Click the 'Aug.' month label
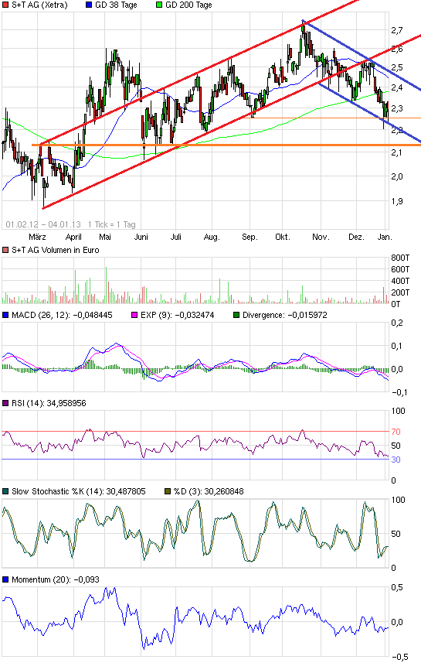The width and height of the screenshot is (421, 663). click(212, 238)
